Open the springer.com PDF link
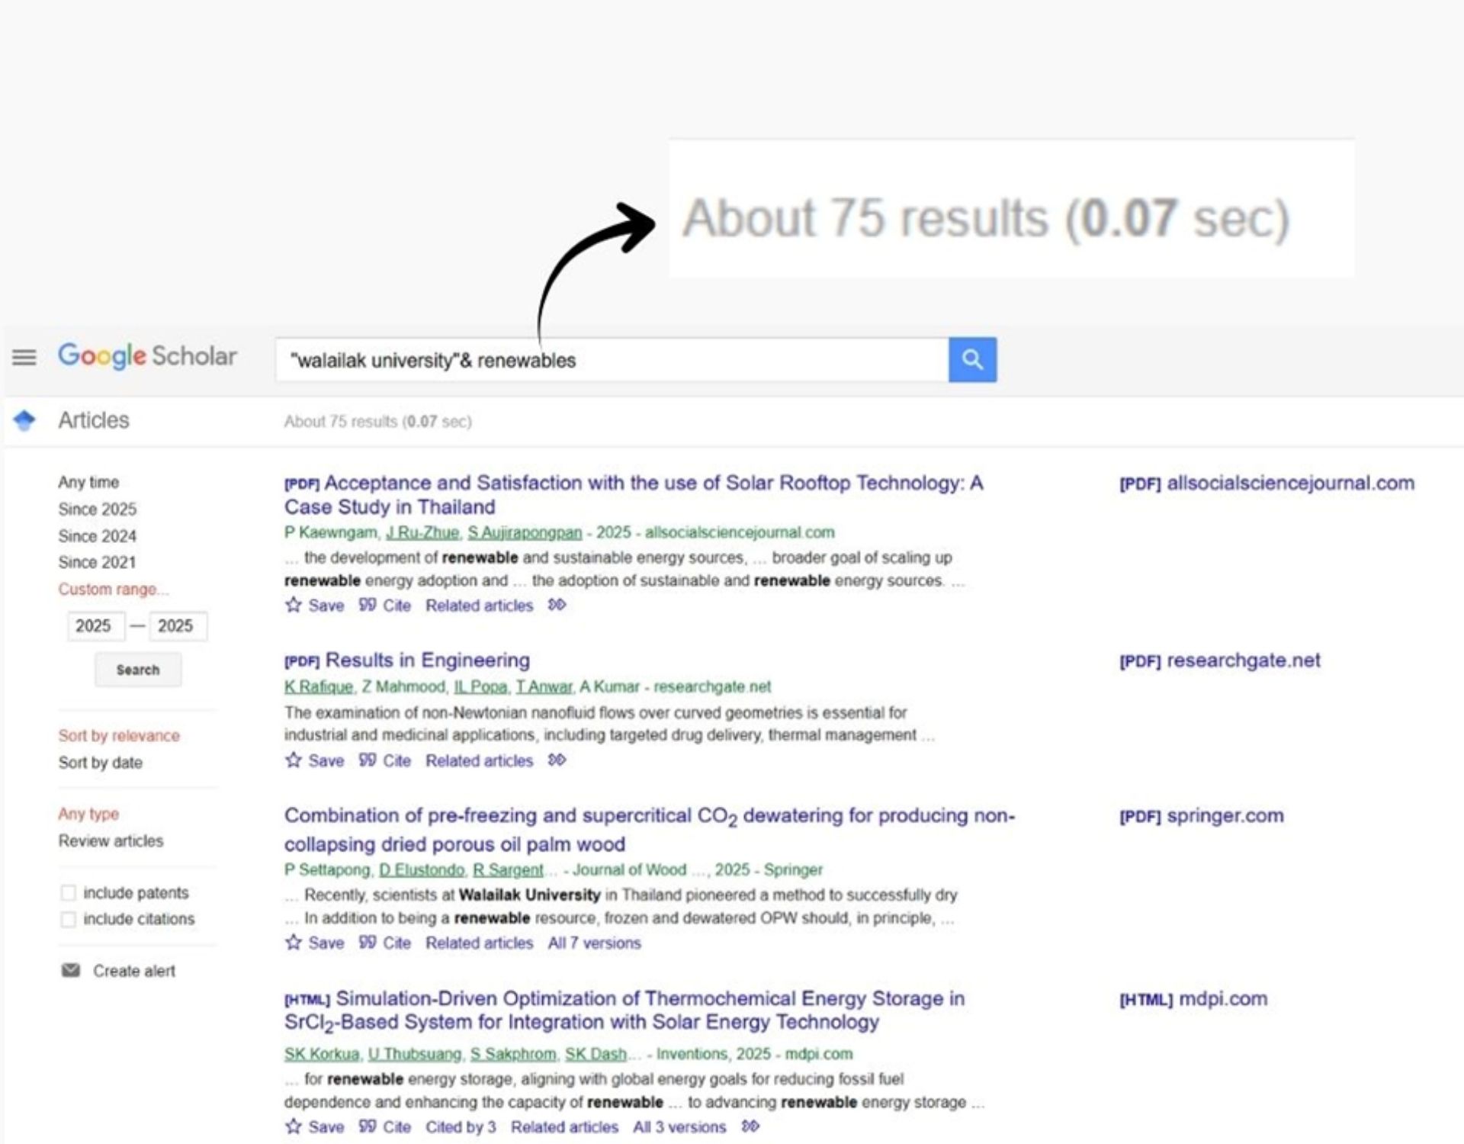1464x1144 pixels. (x=1202, y=815)
